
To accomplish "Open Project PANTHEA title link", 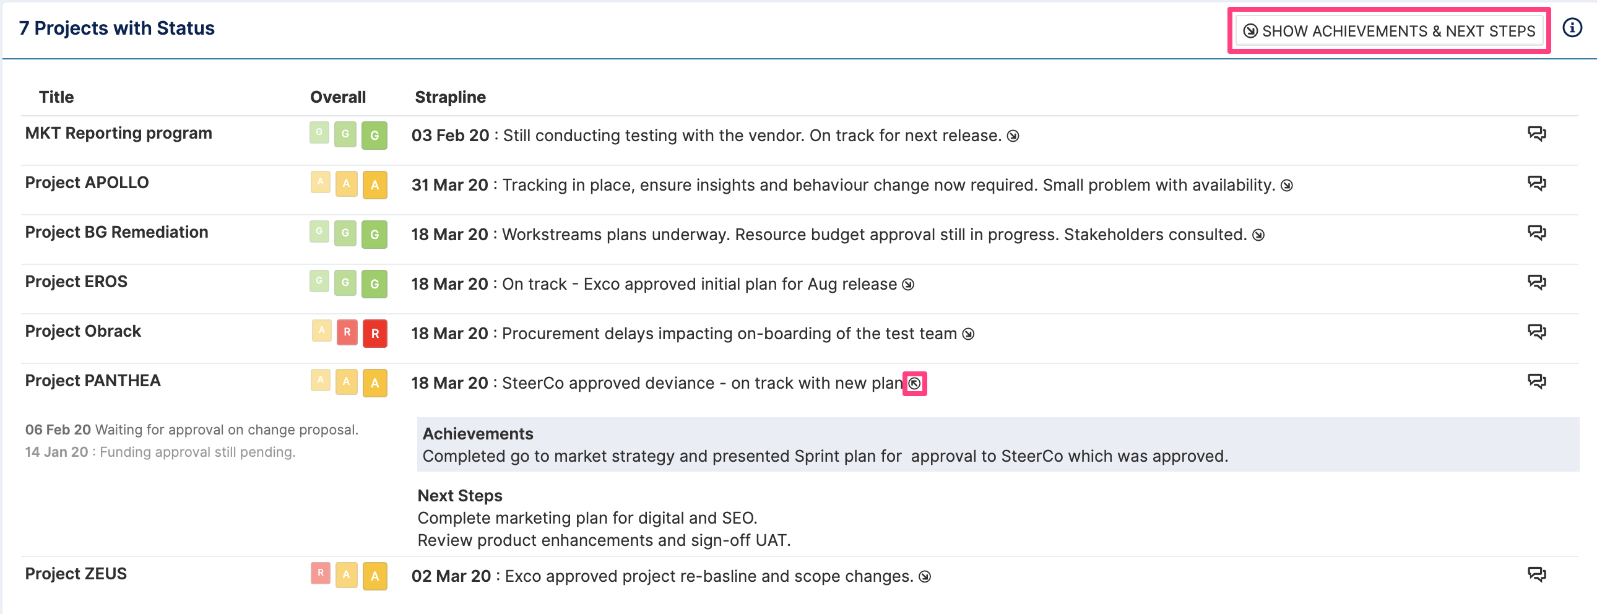I will point(93,381).
